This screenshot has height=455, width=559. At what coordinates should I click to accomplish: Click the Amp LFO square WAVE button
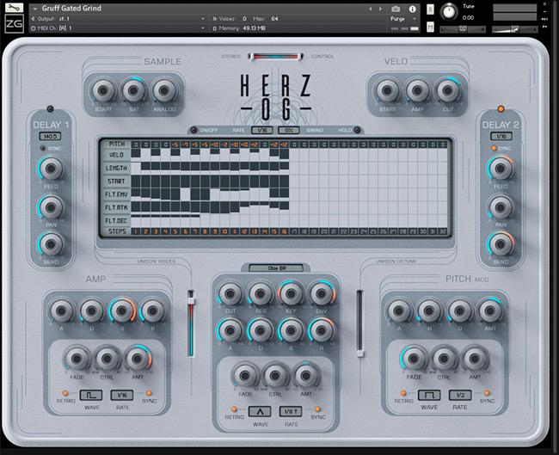point(90,395)
